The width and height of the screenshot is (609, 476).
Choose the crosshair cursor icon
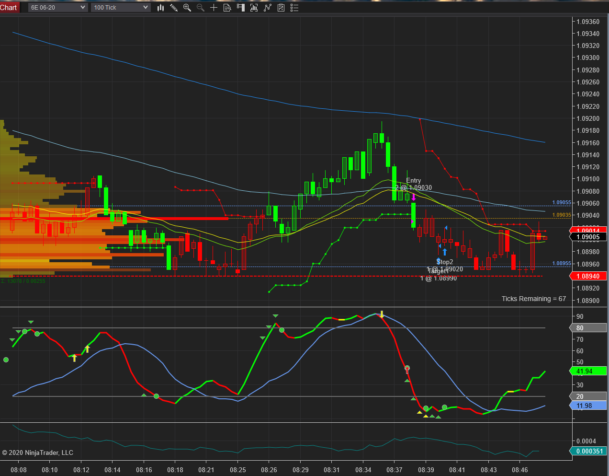(x=214, y=8)
